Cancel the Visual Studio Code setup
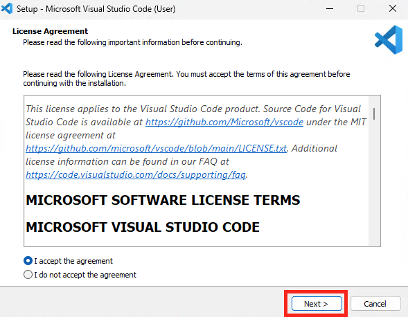 point(375,303)
